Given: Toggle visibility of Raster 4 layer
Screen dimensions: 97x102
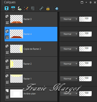Looking at the screenshot, I should click(x=7, y=37).
